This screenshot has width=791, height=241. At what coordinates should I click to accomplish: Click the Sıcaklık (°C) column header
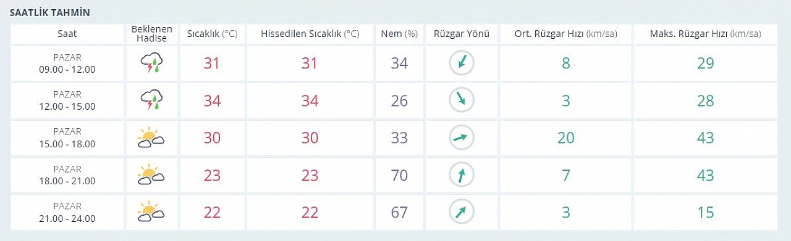tap(212, 34)
